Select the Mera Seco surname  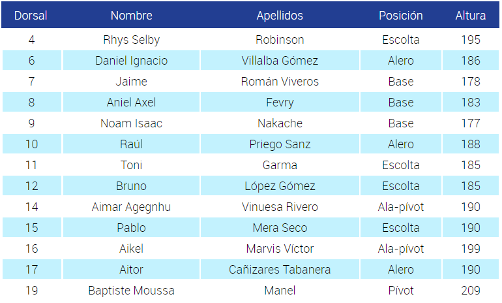pos(280,228)
